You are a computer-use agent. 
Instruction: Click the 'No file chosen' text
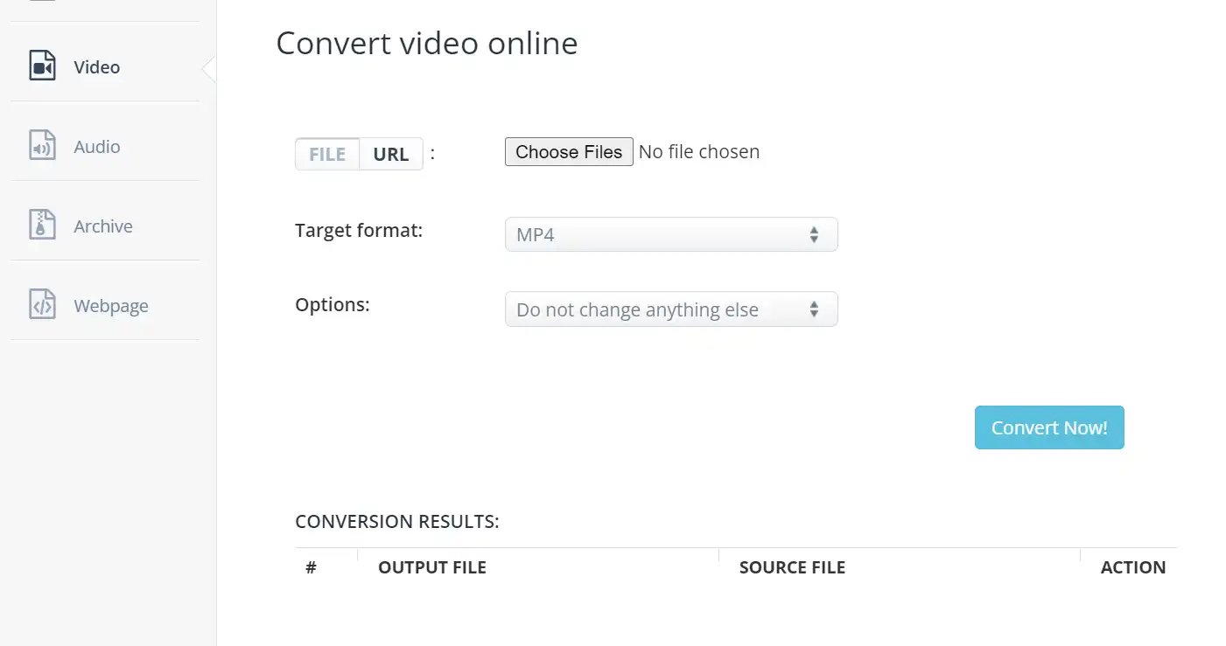(699, 152)
